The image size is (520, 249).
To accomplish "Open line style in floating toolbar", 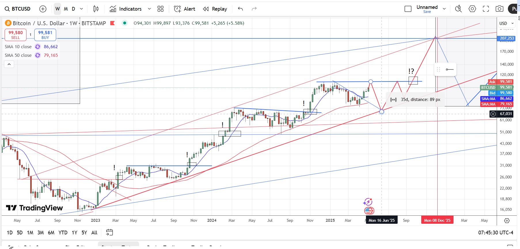I will pyautogui.click(x=449, y=69).
